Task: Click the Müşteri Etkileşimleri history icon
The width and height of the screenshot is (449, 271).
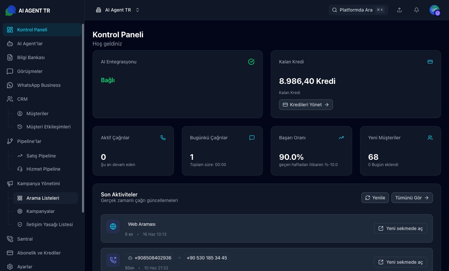Action: click(20, 127)
